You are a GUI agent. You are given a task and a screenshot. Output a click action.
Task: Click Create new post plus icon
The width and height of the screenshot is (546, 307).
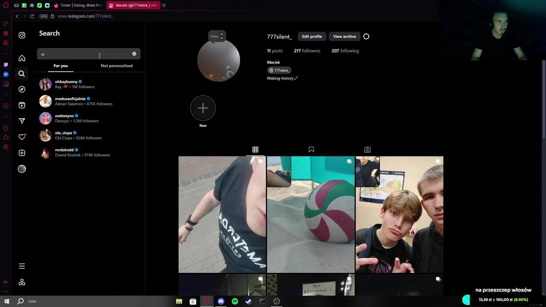[22, 153]
